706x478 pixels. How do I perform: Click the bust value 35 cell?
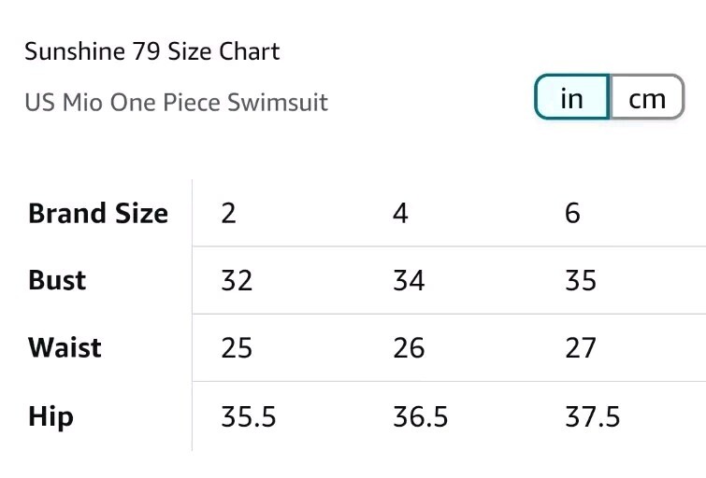581,281
